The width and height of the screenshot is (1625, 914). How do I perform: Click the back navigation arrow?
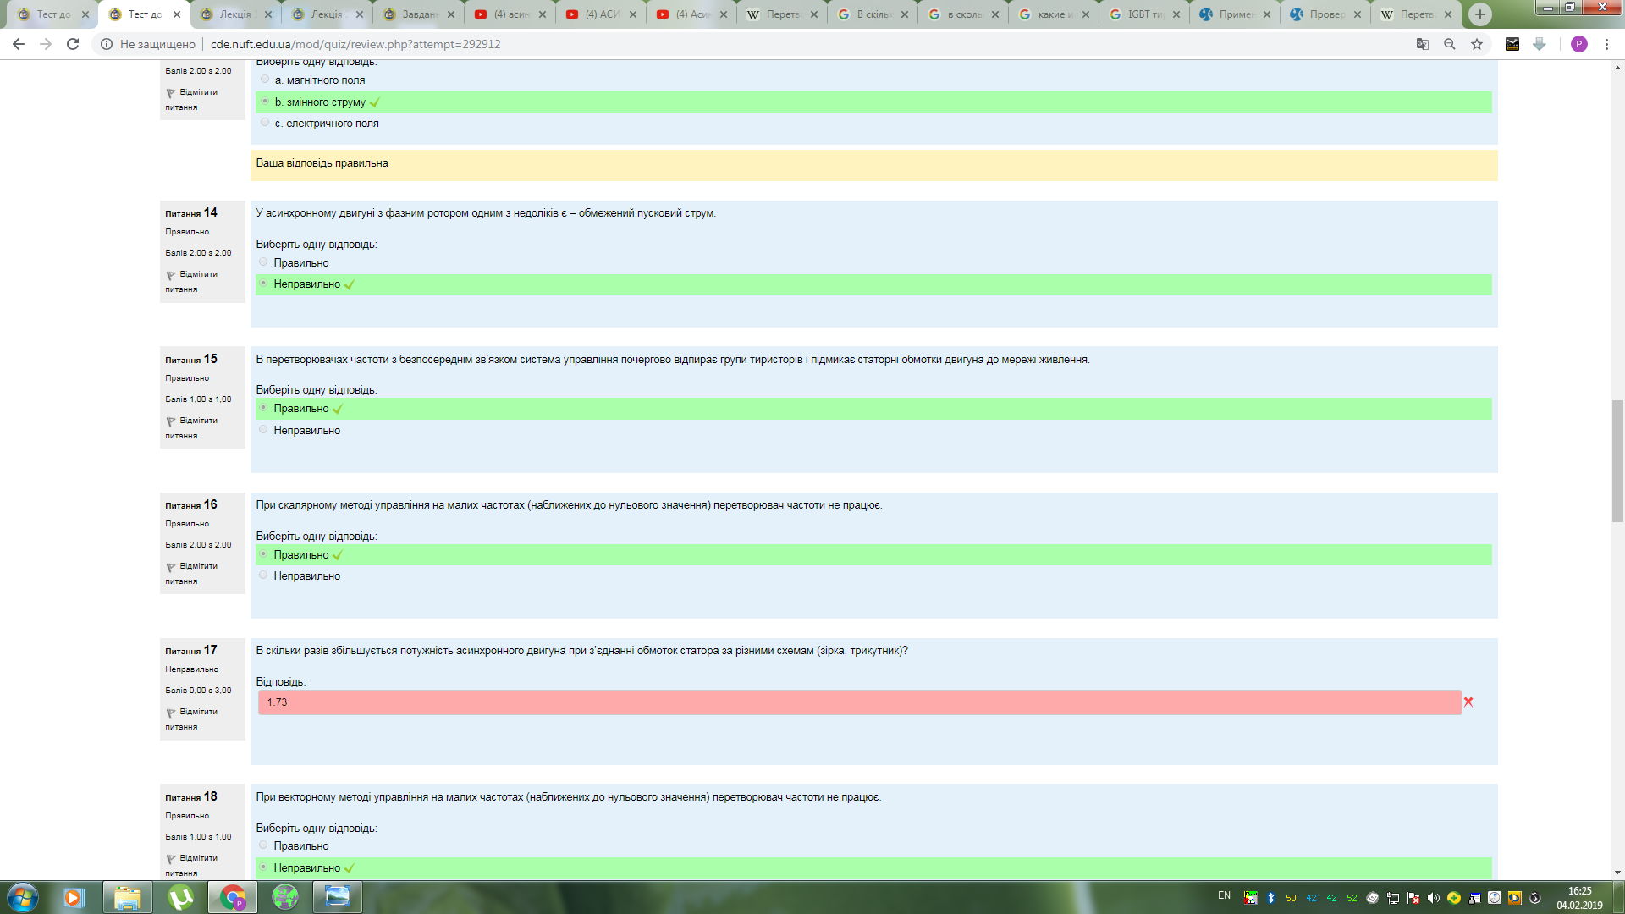pos(19,44)
